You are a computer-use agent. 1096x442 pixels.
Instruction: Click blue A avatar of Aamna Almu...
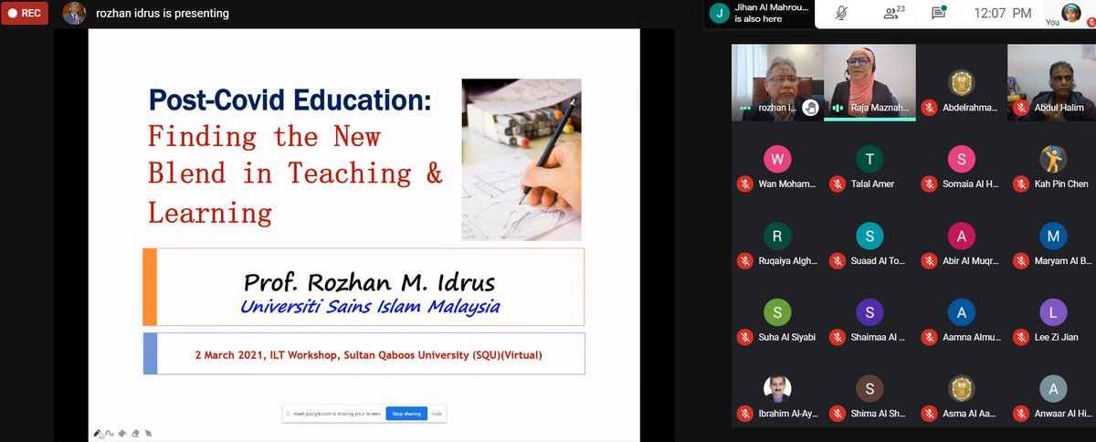961,312
